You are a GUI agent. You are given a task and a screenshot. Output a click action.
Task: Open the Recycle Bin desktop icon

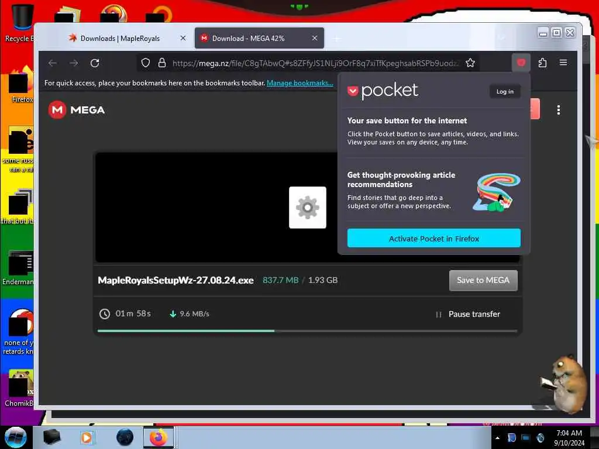(x=20, y=22)
